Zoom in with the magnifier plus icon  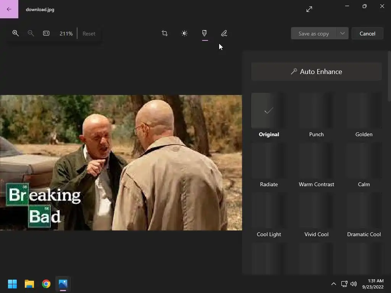[15, 33]
